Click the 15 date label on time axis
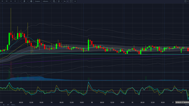The image size is (189, 106). tap(92, 102)
